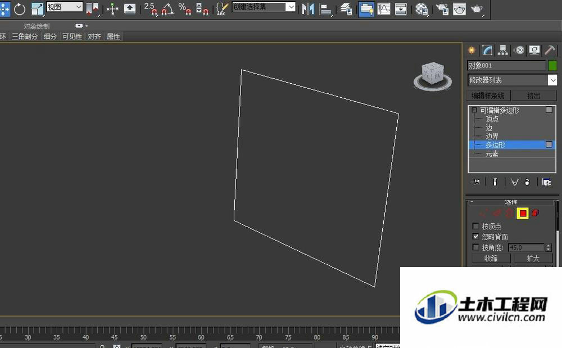Select the Rotate tool
562x348 pixels.
coord(20,9)
